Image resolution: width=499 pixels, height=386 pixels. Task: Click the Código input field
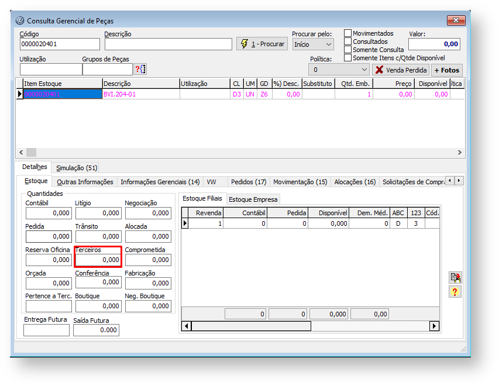(60, 44)
